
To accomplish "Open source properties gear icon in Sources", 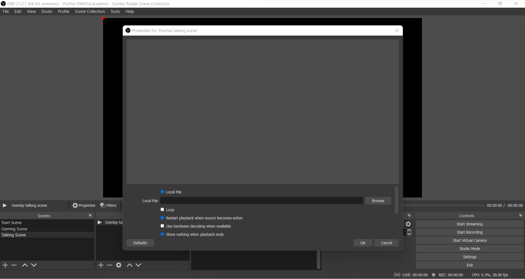I will pos(119,265).
